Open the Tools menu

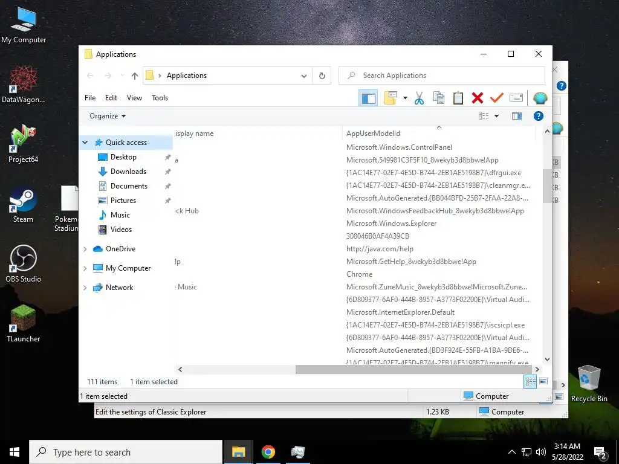tap(160, 98)
